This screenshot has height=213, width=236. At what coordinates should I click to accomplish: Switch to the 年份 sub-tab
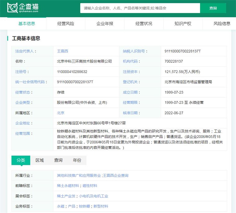(x=77, y=160)
